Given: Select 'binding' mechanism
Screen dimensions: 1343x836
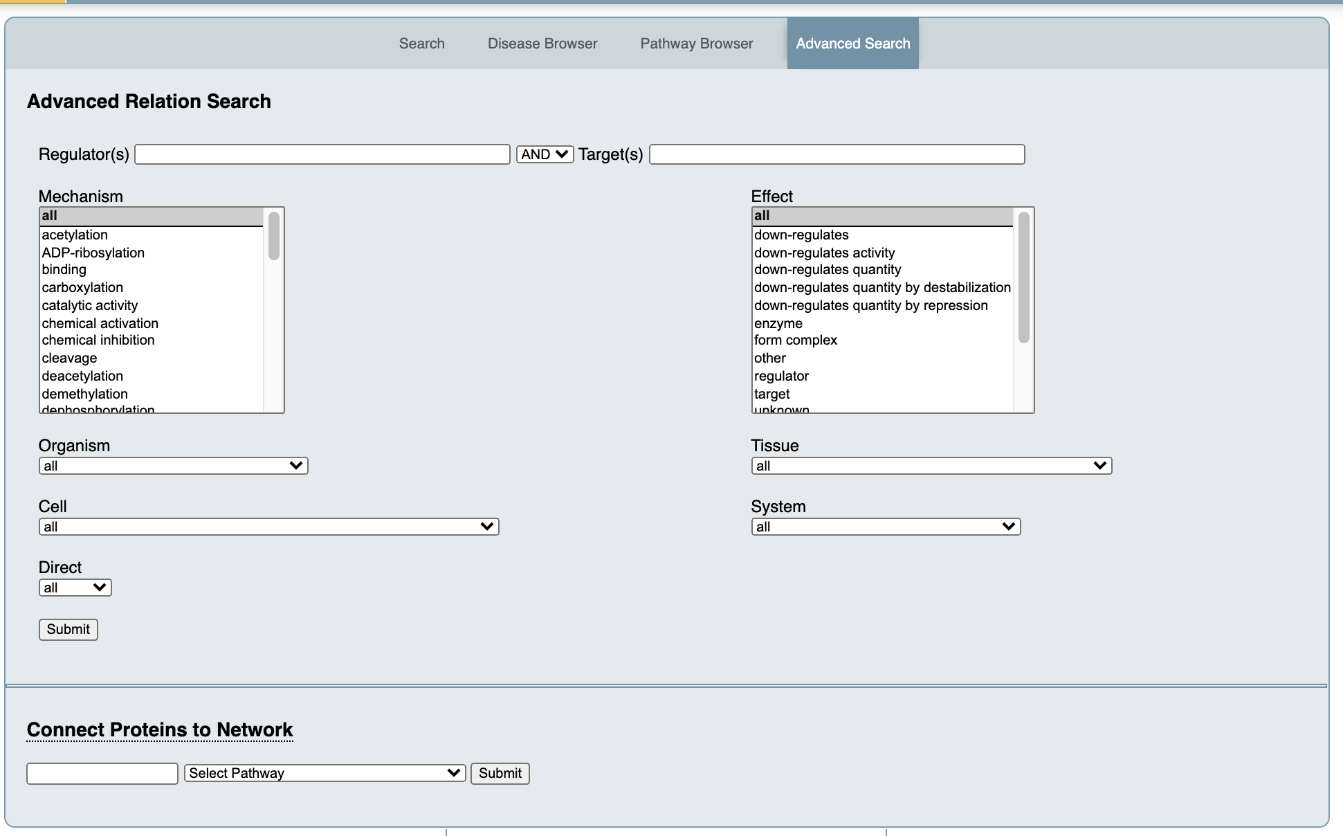Looking at the screenshot, I should click(x=152, y=270).
